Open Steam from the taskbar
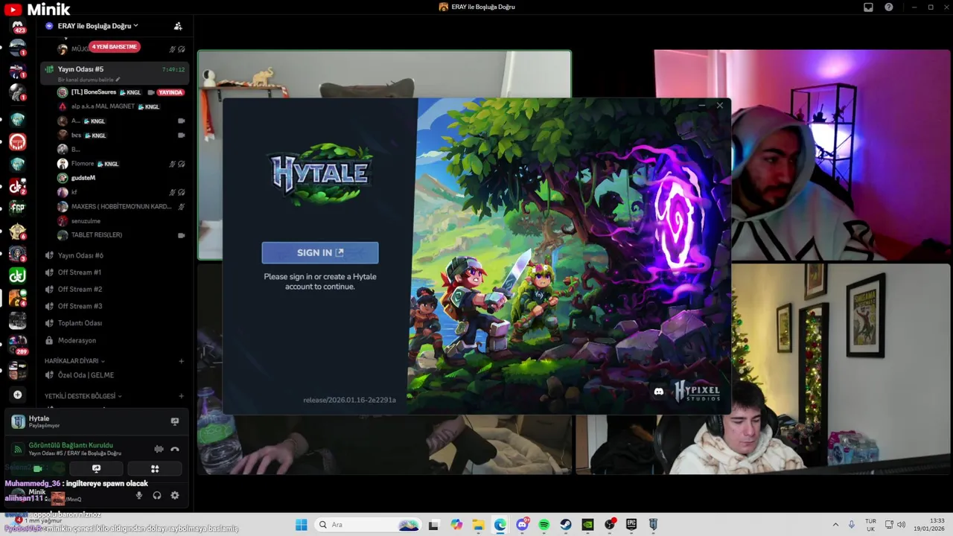This screenshot has width=953, height=536. coord(566,525)
